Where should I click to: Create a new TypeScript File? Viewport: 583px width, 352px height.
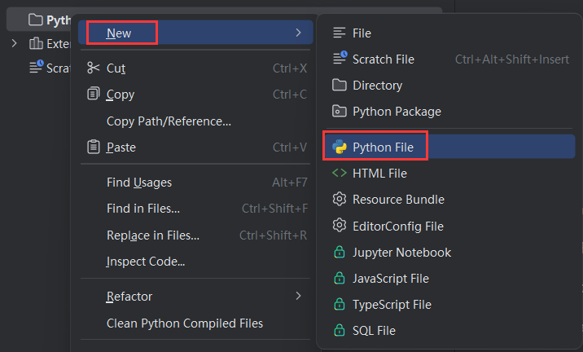[392, 305]
